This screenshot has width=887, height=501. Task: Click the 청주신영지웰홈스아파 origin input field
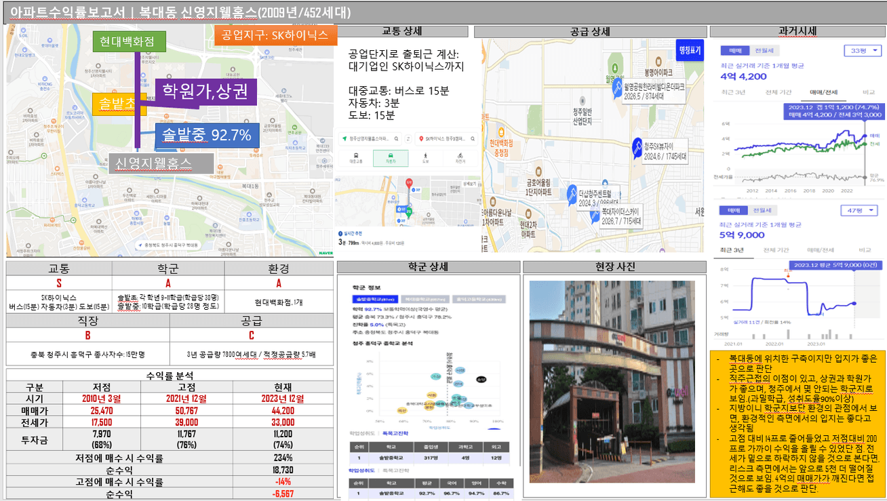tap(369, 139)
